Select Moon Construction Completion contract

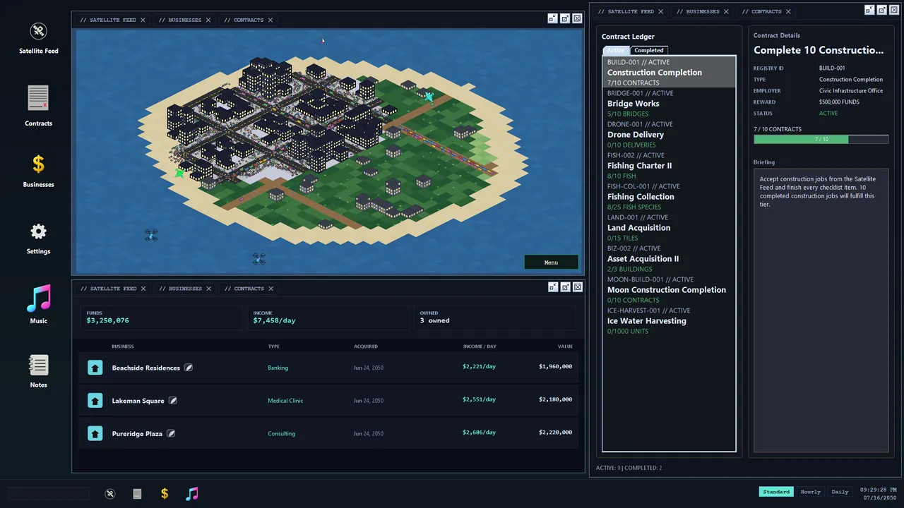coord(669,289)
